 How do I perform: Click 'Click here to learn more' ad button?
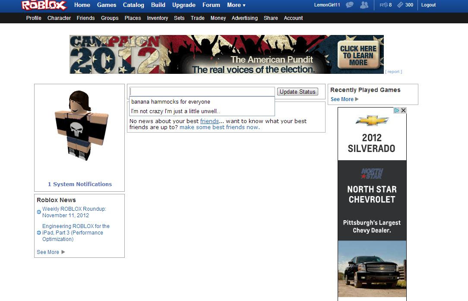358,55
